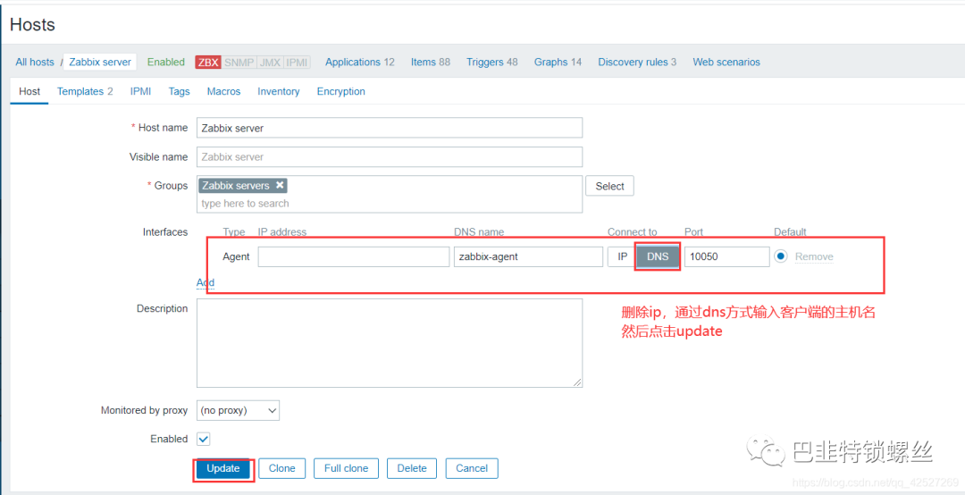Click the Add interface link
This screenshot has width=965, height=495.
coord(206,282)
